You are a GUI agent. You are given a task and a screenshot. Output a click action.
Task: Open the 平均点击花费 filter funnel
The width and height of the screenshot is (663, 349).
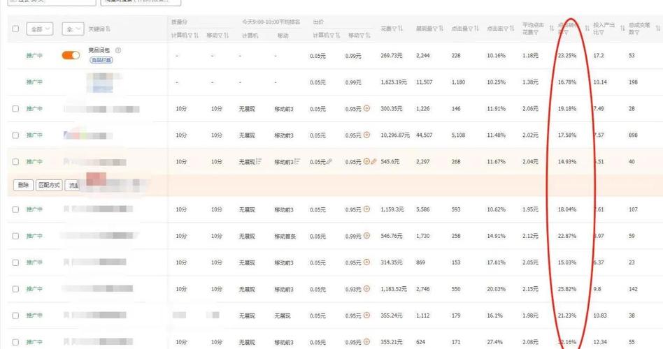click(x=537, y=32)
